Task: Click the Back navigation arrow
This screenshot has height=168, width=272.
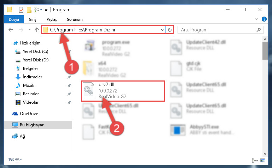Action: [11, 30]
